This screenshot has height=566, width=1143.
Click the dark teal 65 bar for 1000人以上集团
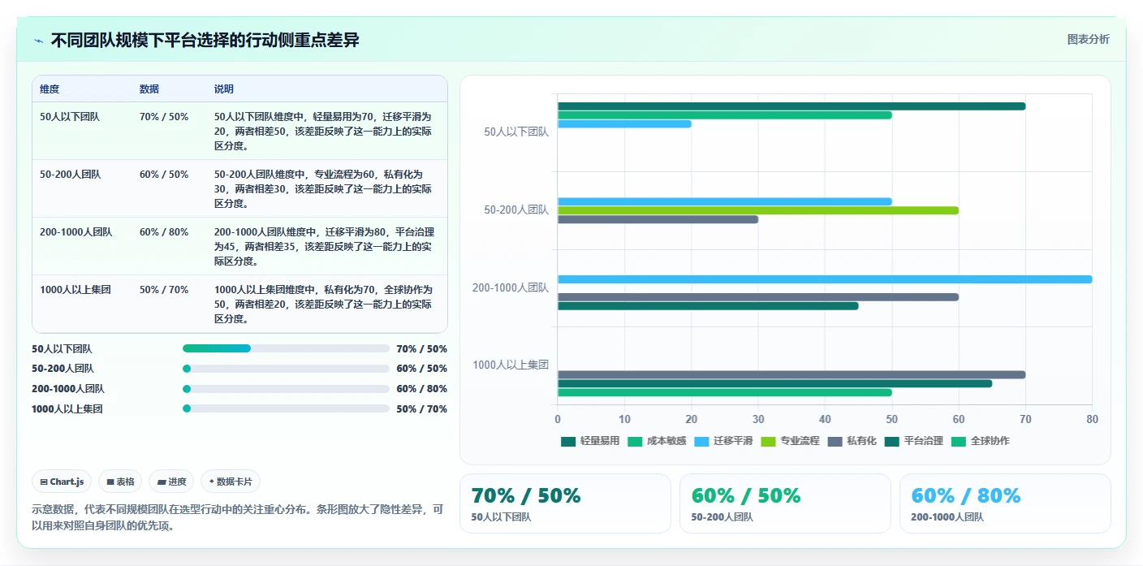pyautogui.click(x=774, y=383)
